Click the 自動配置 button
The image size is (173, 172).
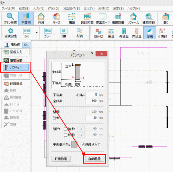pyautogui.click(x=94, y=159)
